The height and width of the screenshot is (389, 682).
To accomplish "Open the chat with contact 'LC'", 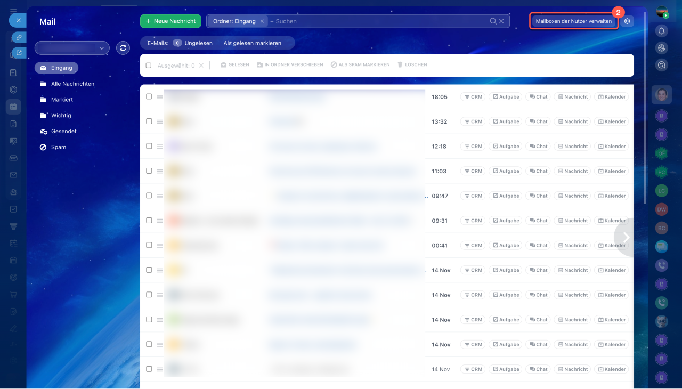I will (x=662, y=191).
